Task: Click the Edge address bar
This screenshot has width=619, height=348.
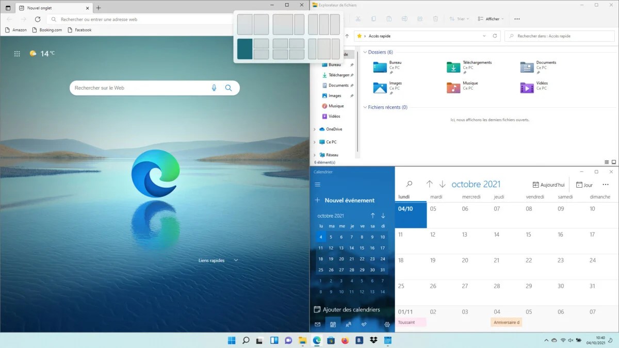Action: 139,19
